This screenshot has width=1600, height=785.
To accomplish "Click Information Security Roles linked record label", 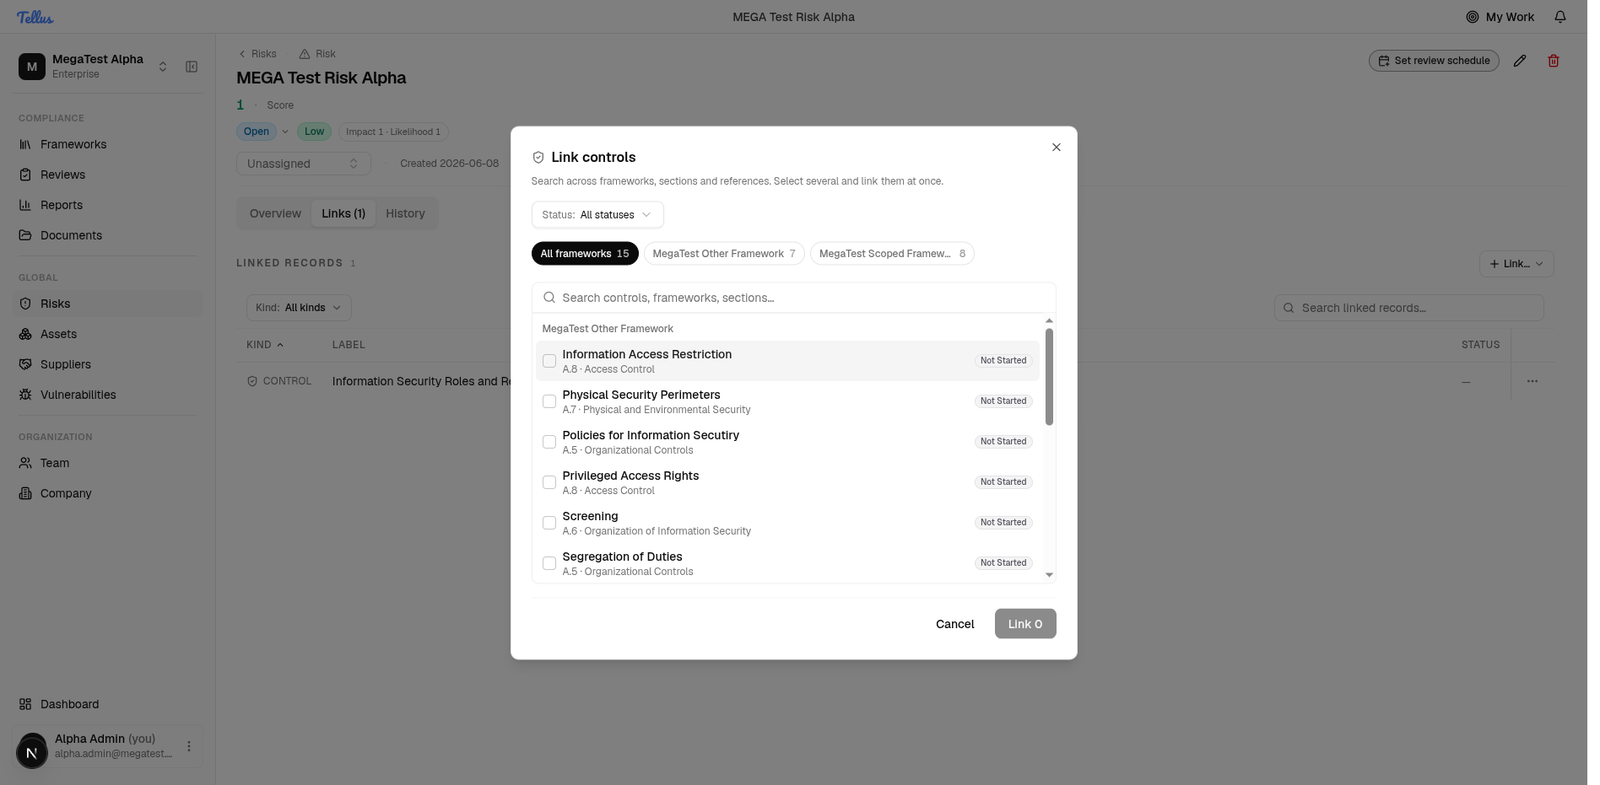I will point(422,381).
